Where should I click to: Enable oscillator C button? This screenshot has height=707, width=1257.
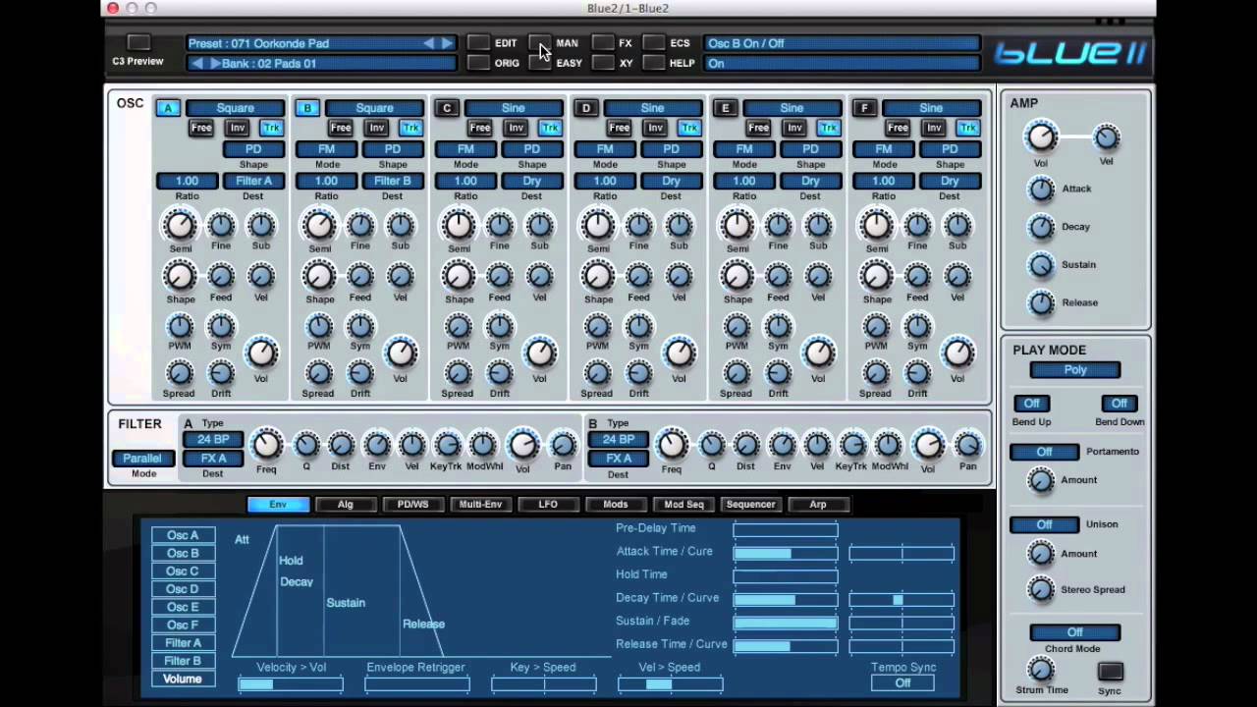click(x=447, y=108)
